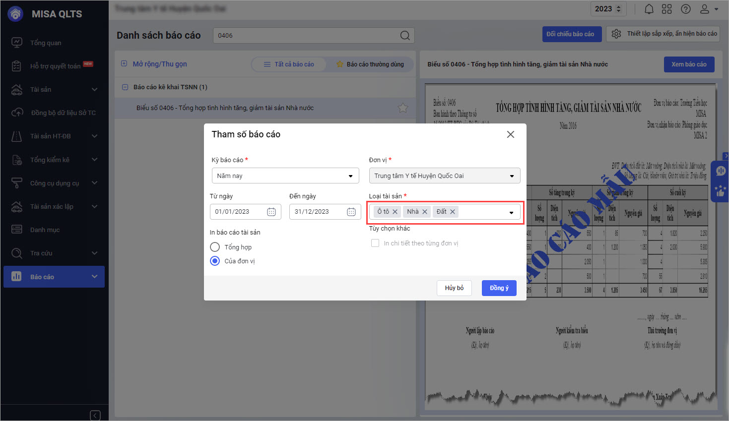Switch to Báo cáo thường dùng tab

[370, 64]
